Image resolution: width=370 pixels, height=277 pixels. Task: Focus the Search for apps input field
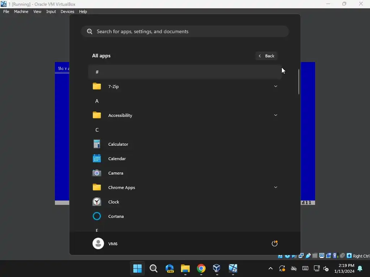click(185, 32)
